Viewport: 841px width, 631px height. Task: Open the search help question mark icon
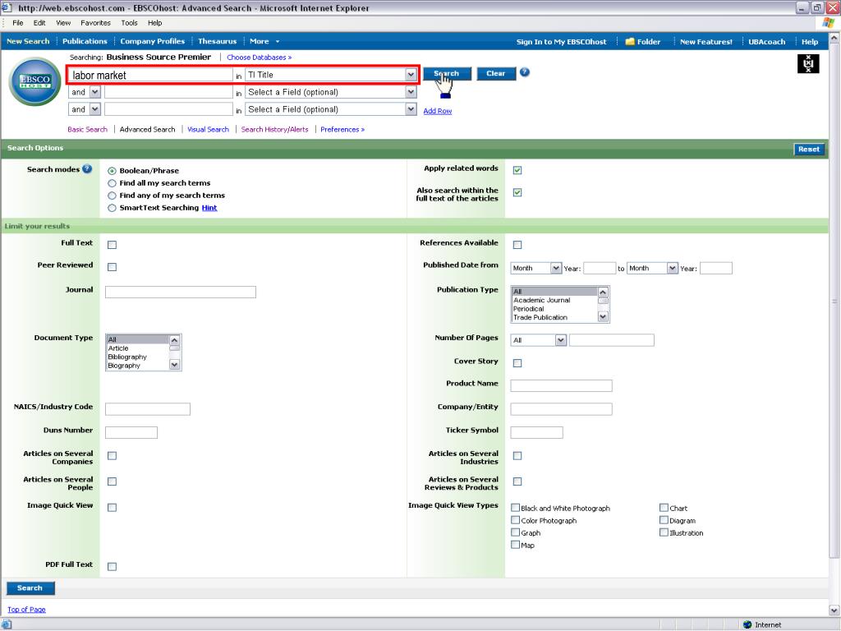(525, 72)
